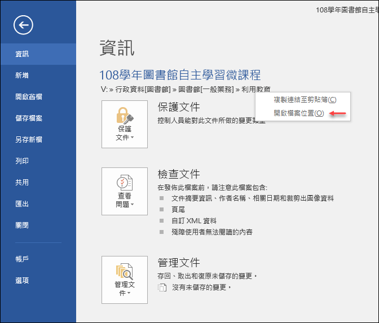Click the 保護文件 heading text
379x323 pixels.
[179, 107]
